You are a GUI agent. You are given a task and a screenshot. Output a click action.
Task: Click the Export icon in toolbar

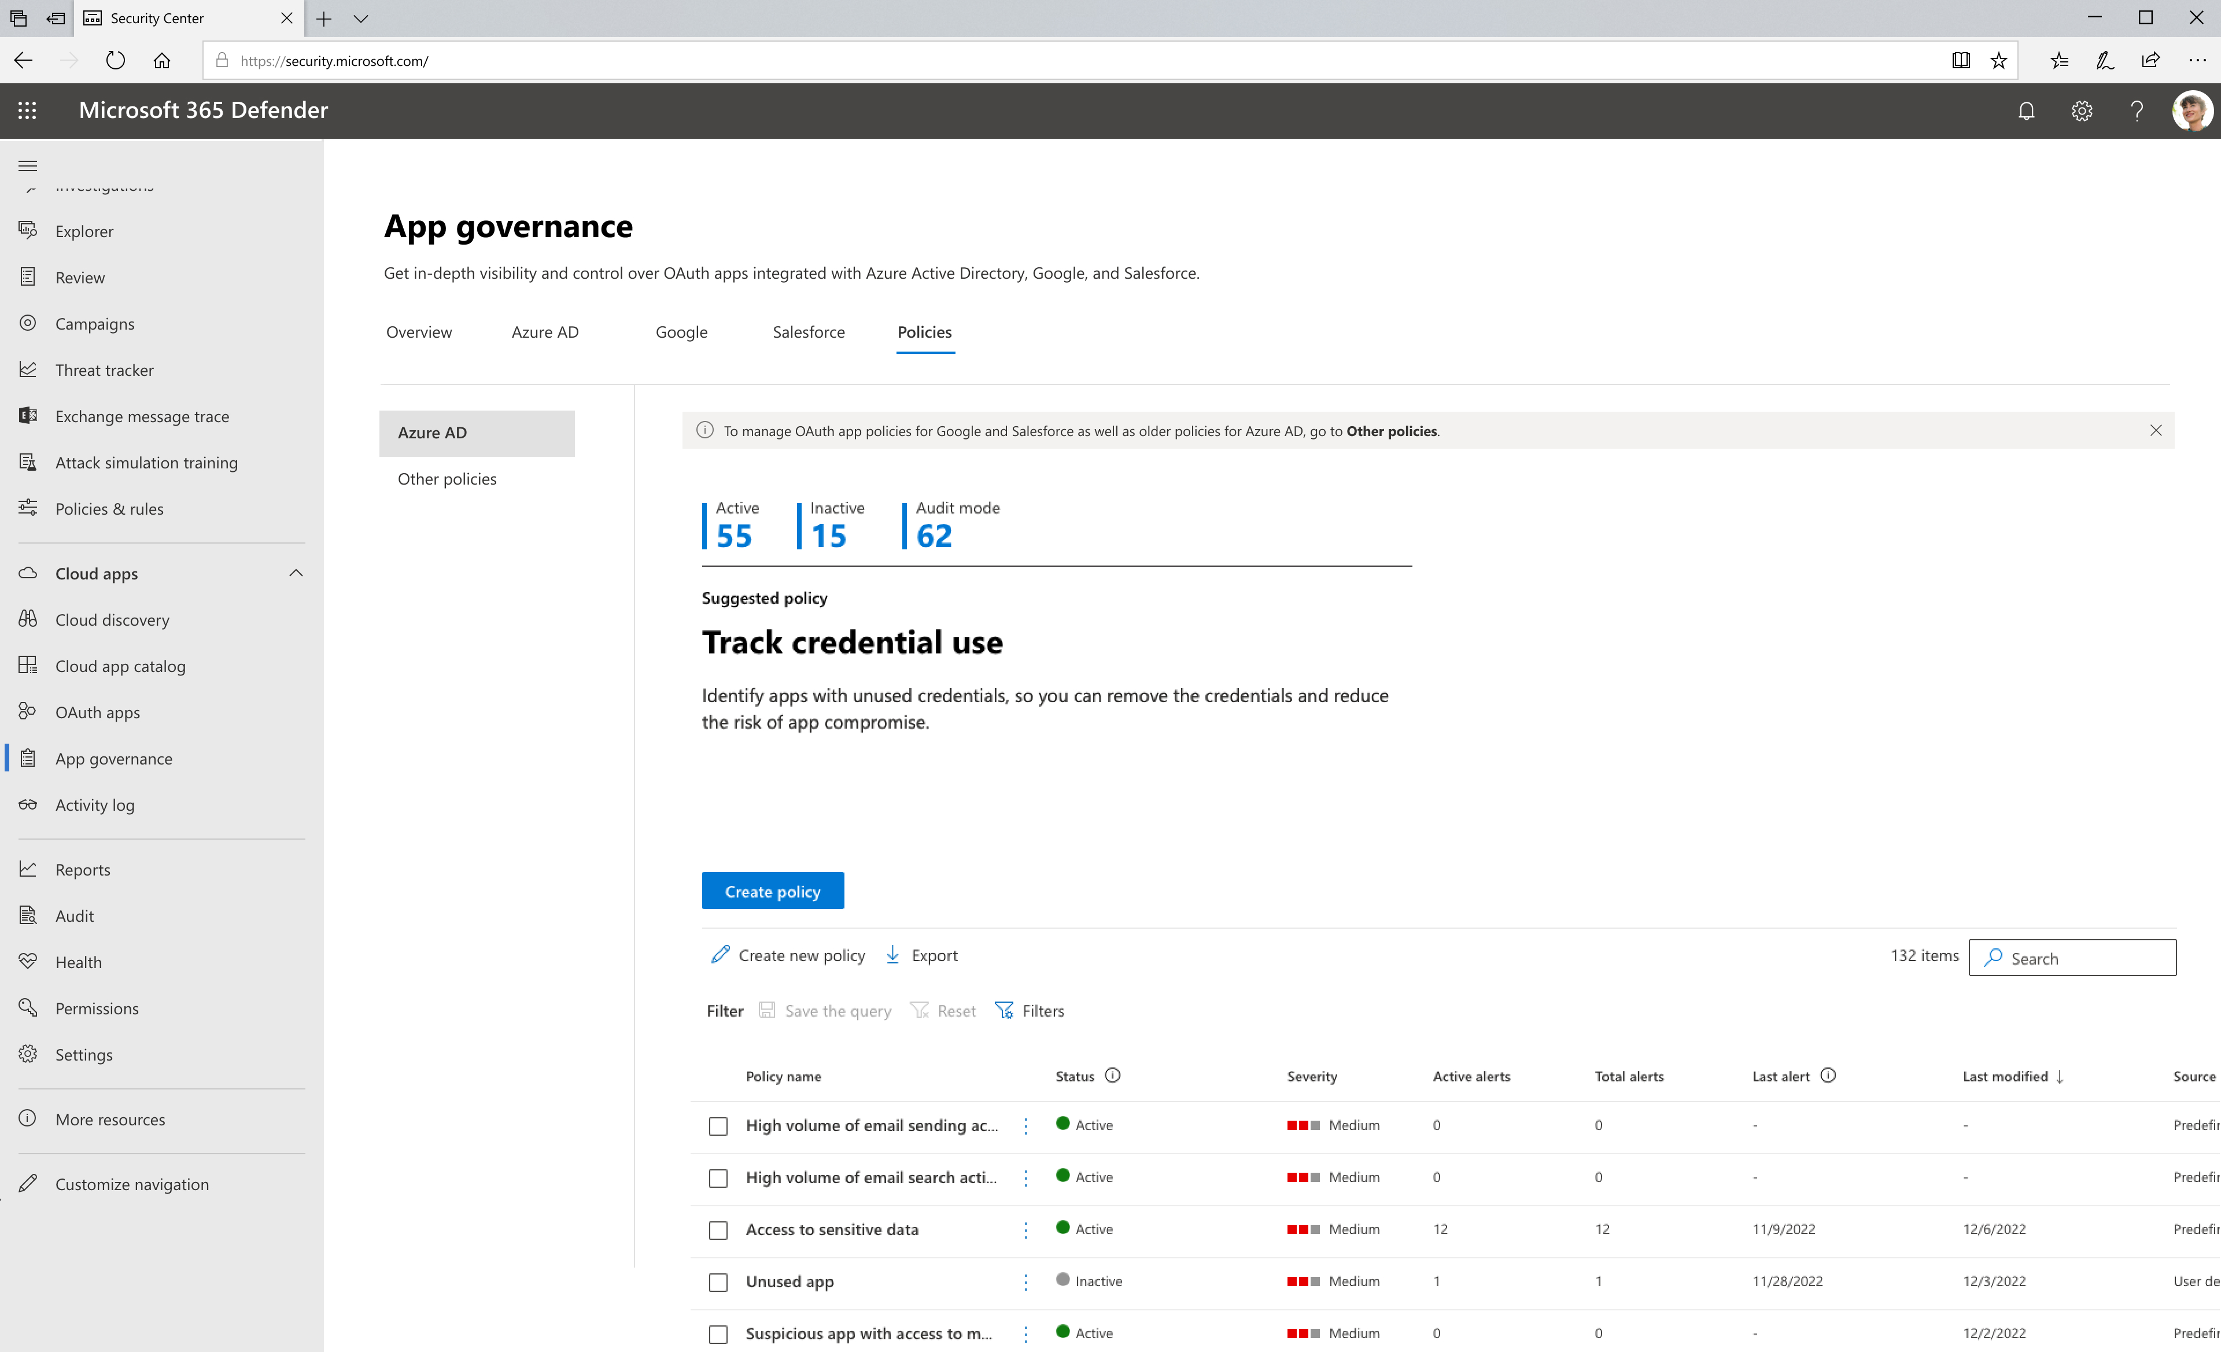[x=893, y=954]
